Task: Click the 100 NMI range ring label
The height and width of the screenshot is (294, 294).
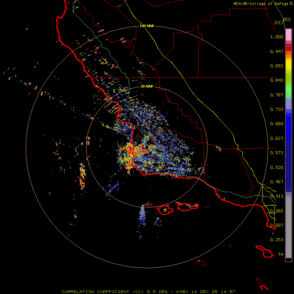Action: pos(147,26)
